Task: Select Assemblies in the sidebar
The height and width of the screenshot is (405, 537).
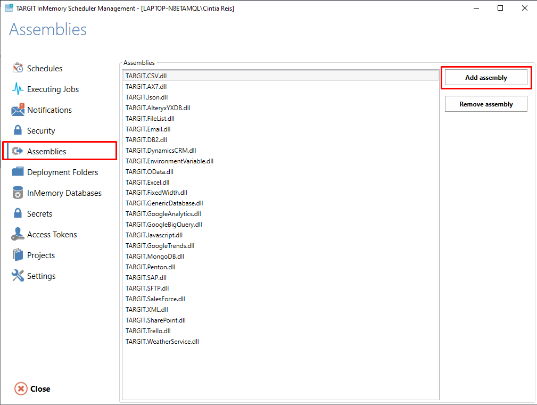Action: tap(47, 151)
